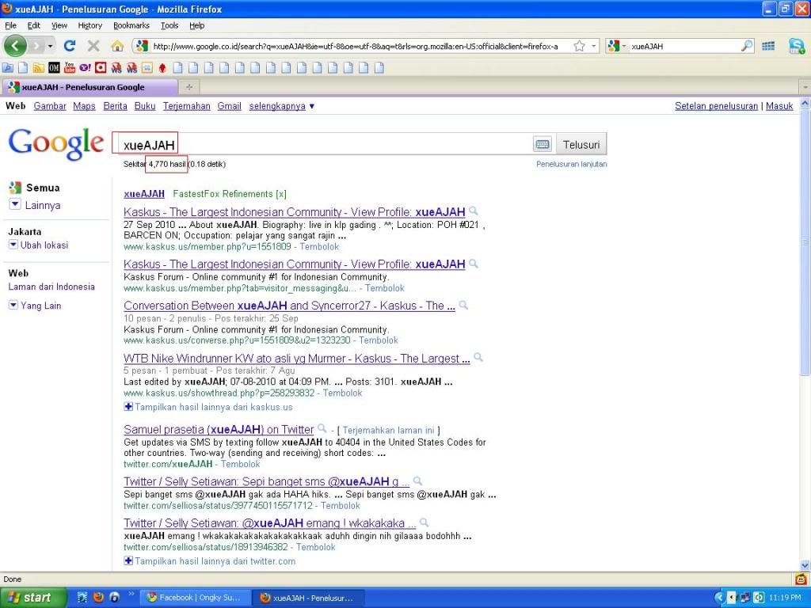Click the URL address field
The width and height of the screenshot is (811, 608).
click(356, 46)
